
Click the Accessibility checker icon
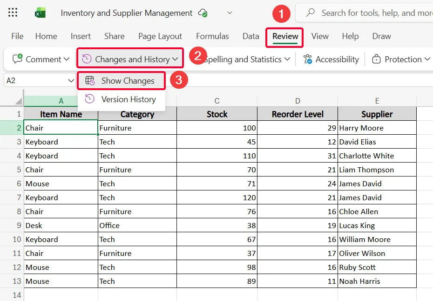[x=308, y=59]
